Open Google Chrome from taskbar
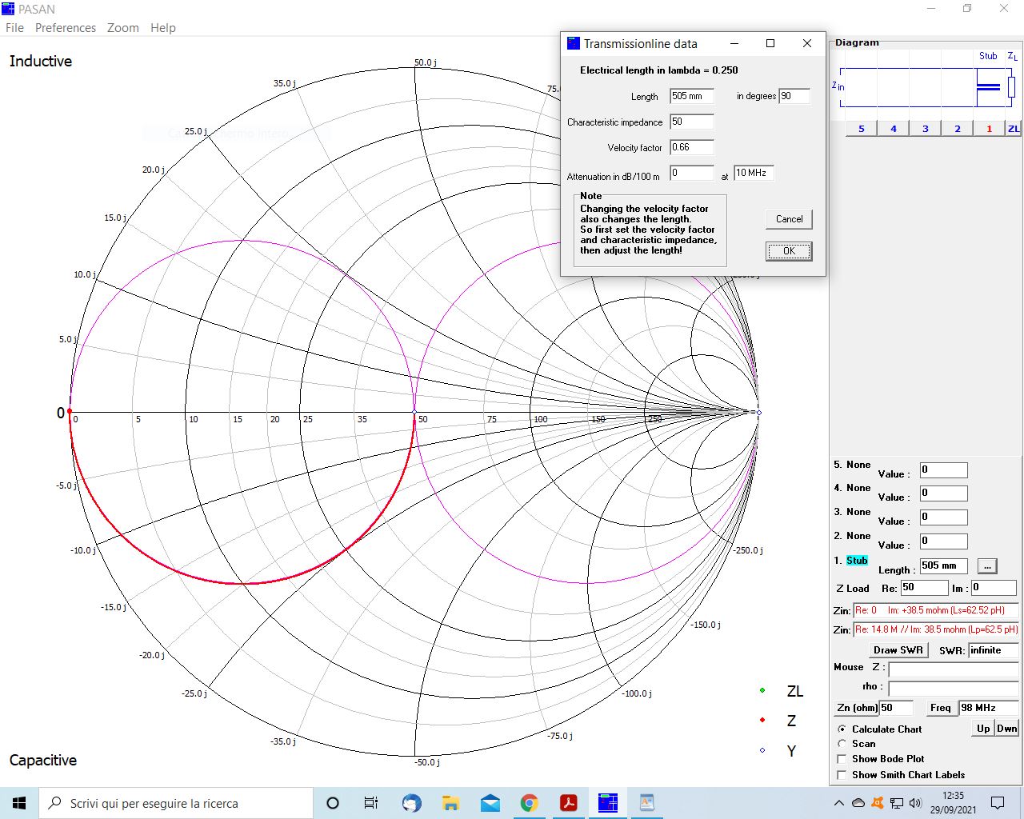The width and height of the screenshot is (1024, 819). [529, 803]
